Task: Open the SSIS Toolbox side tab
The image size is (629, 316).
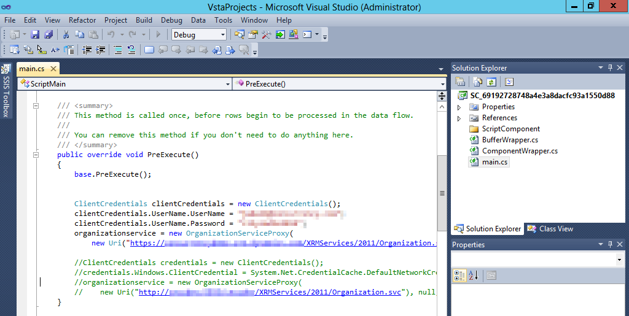Action: pyautogui.click(x=6, y=91)
